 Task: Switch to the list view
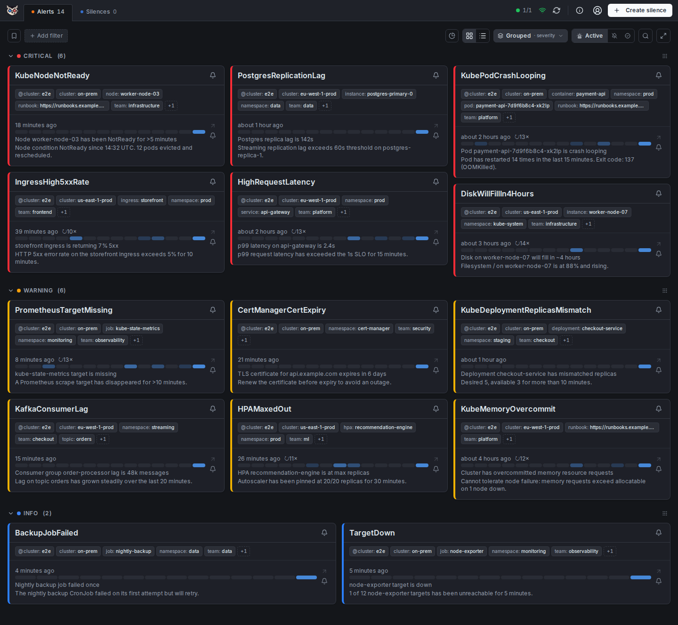[483, 36]
